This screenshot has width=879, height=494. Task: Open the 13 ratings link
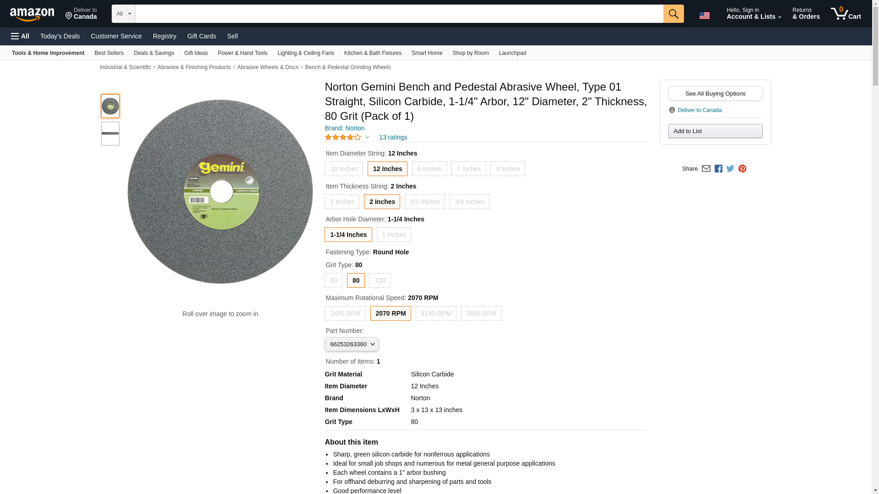coord(393,137)
